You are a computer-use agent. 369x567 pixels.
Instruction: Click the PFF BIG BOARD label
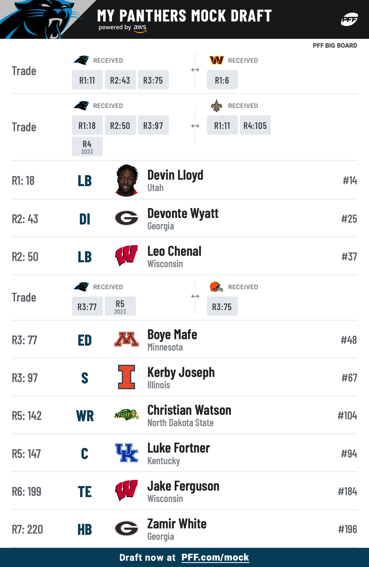335,46
